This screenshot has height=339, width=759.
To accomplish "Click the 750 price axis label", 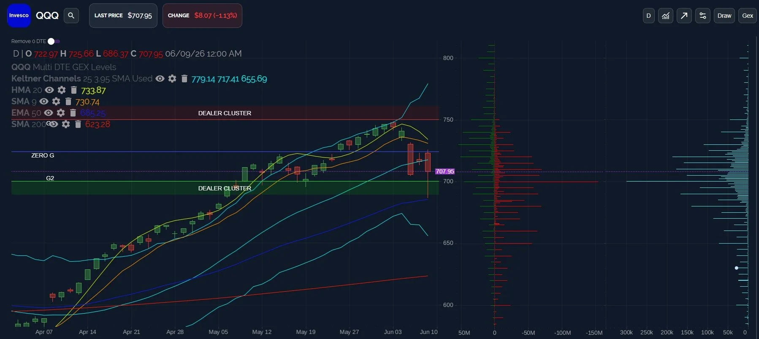I will click(448, 119).
